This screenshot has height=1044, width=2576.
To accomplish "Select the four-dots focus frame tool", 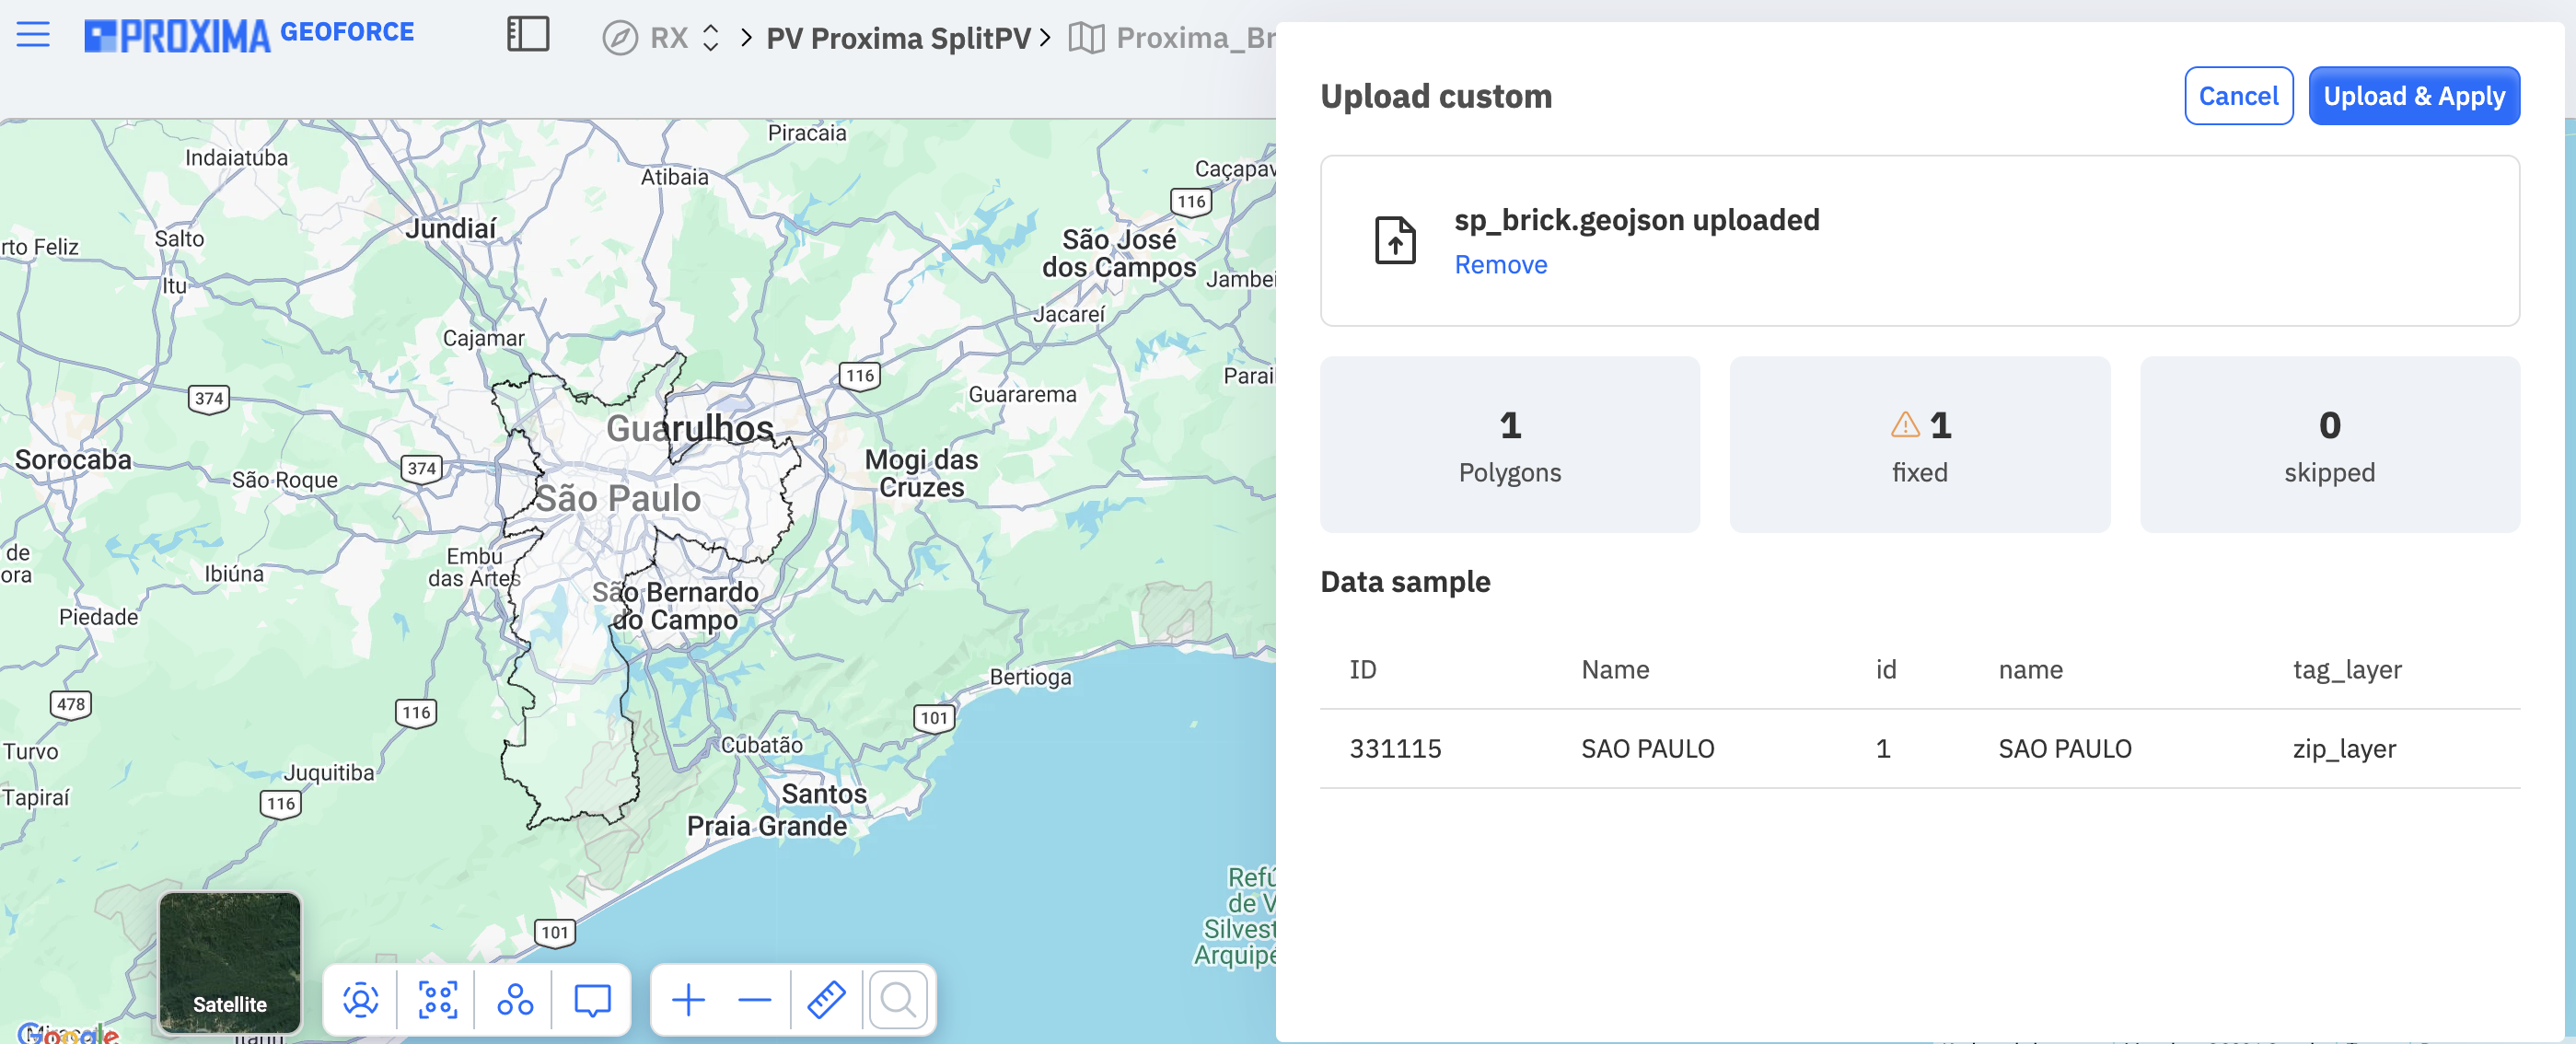I will 438,999.
